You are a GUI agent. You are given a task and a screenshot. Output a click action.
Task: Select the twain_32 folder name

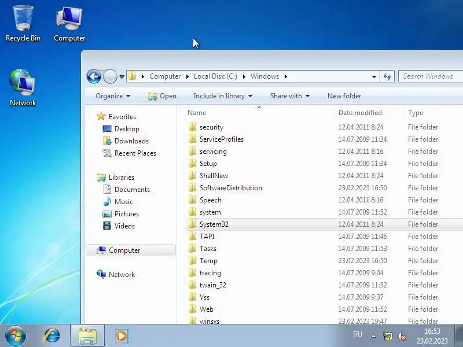click(212, 285)
